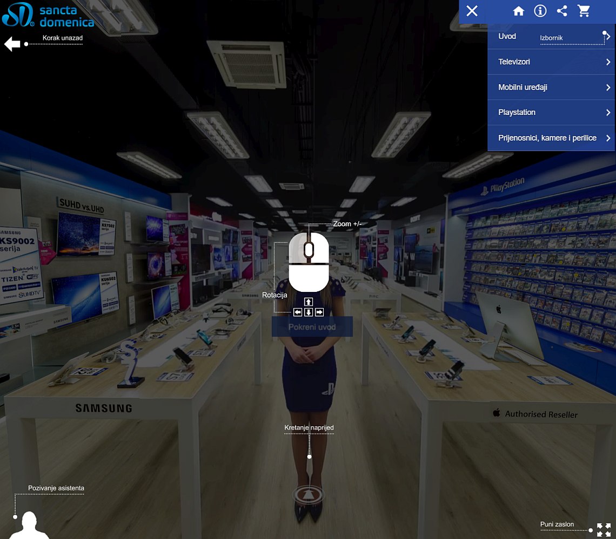The width and height of the screenshot is (616, 539).
Task: Click the white mouse illustration
Action: (309, 262)
